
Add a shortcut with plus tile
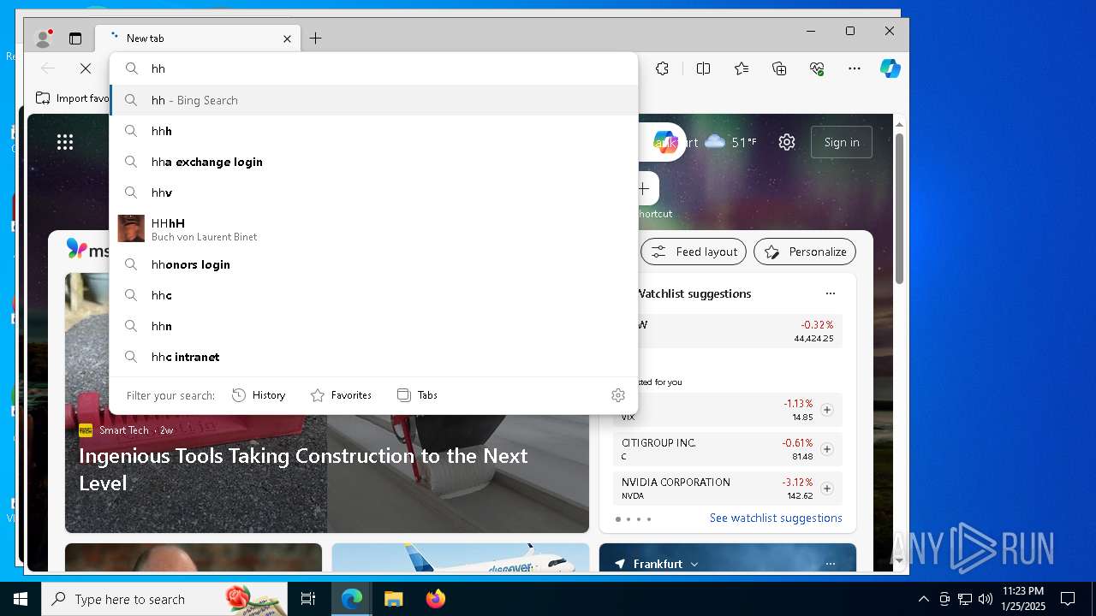pos(644,189)
